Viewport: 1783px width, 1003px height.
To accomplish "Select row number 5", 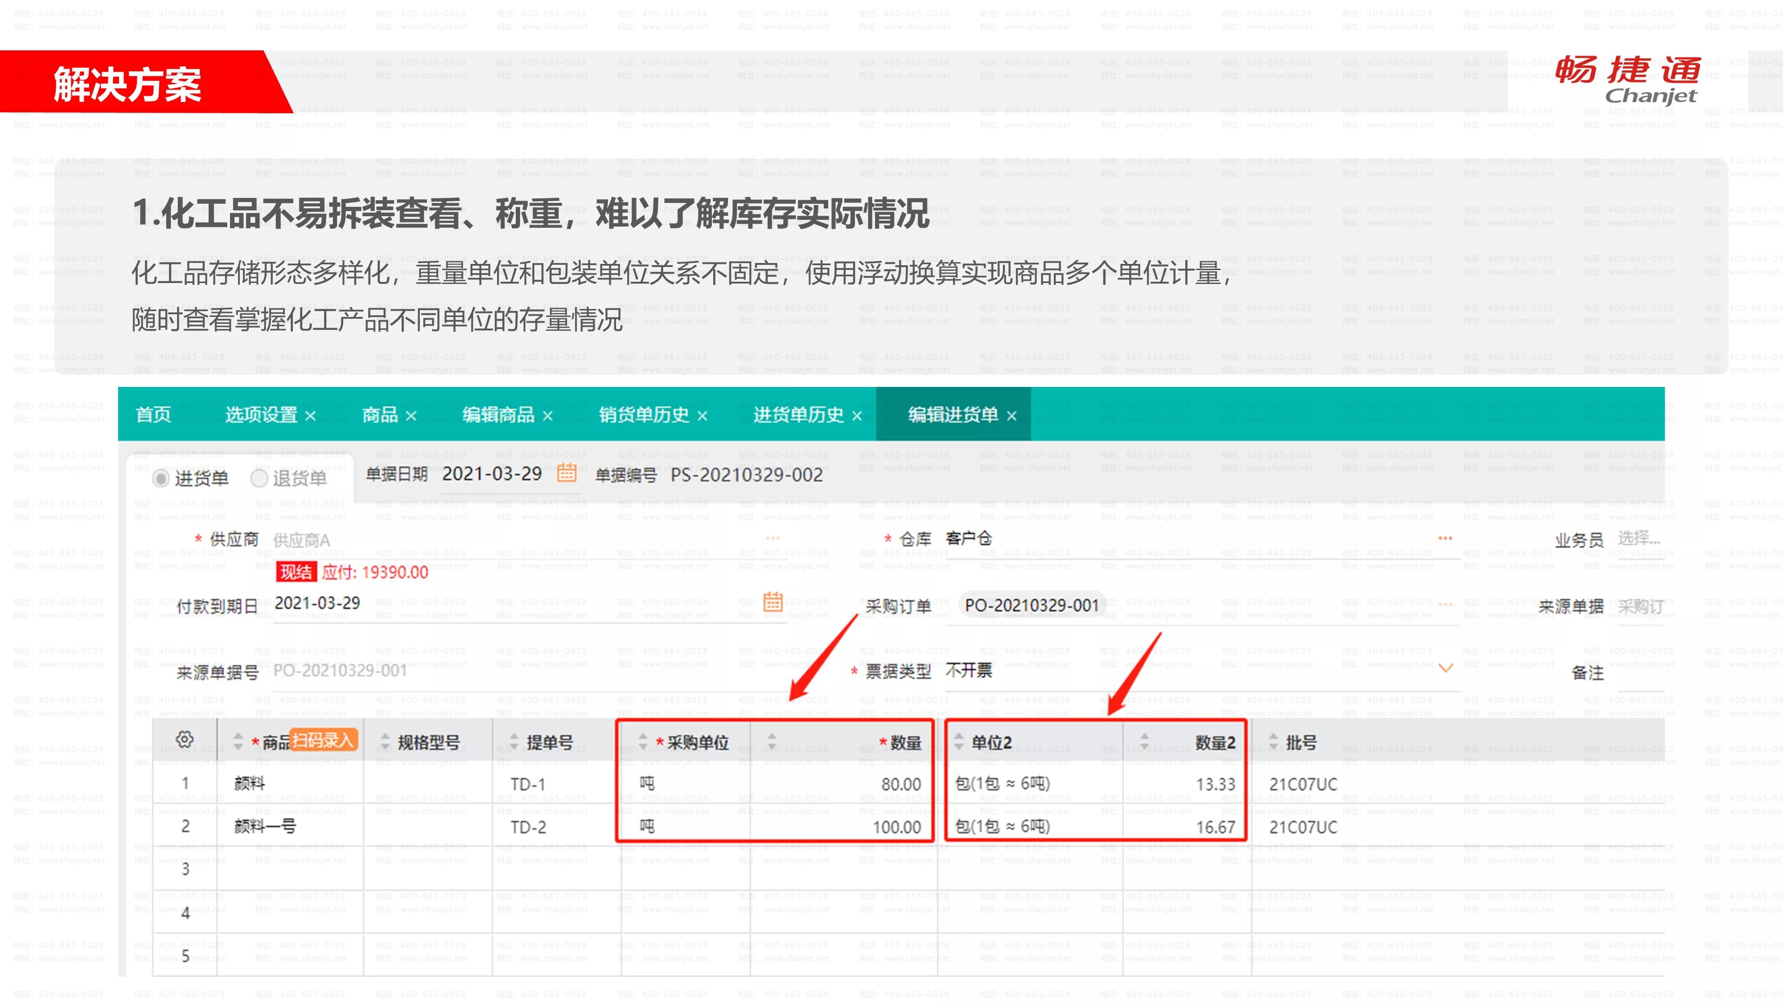I will [x=185, y=956].
